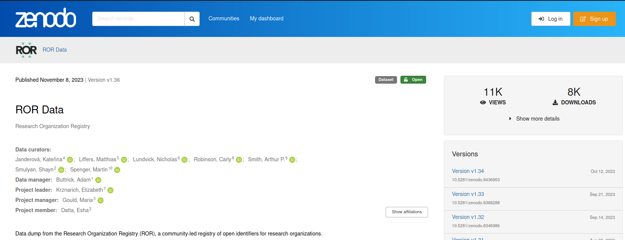Go to My dashboard
This screenshot has height=240, width=625.
coord(267,18)
